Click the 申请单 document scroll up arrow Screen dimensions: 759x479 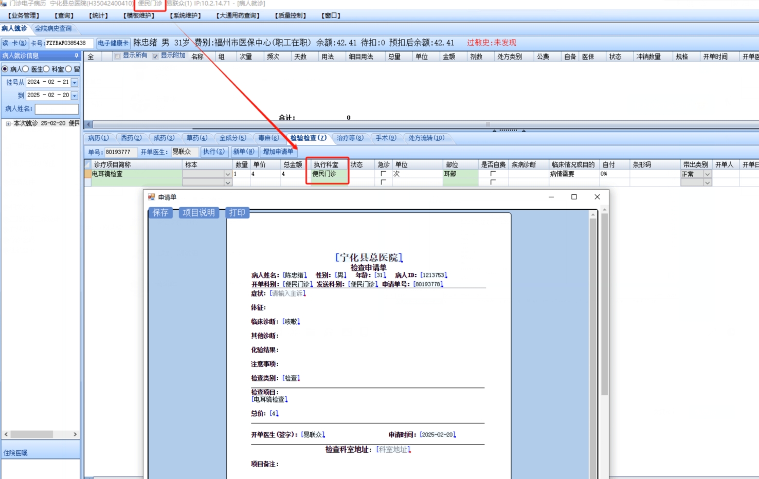pos(593,214)
